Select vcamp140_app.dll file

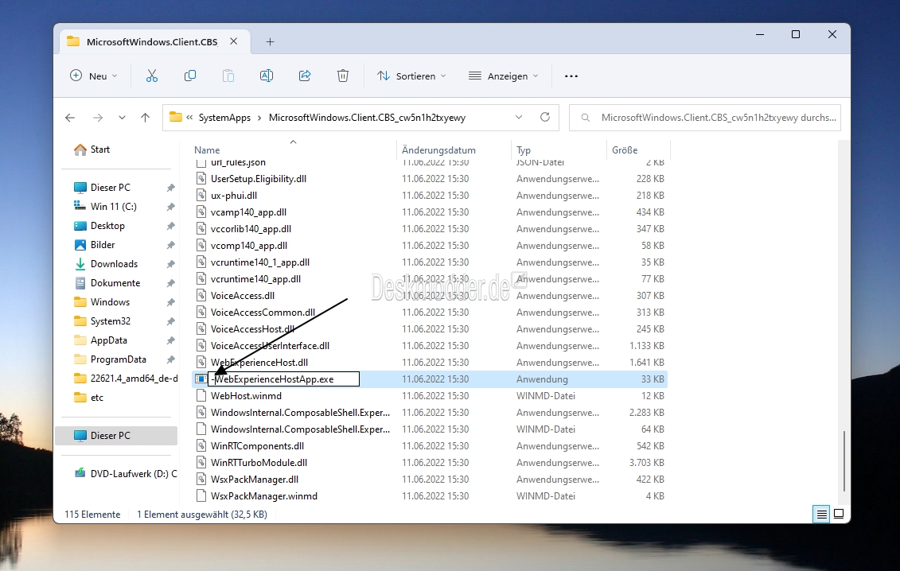tap(248, 212)
